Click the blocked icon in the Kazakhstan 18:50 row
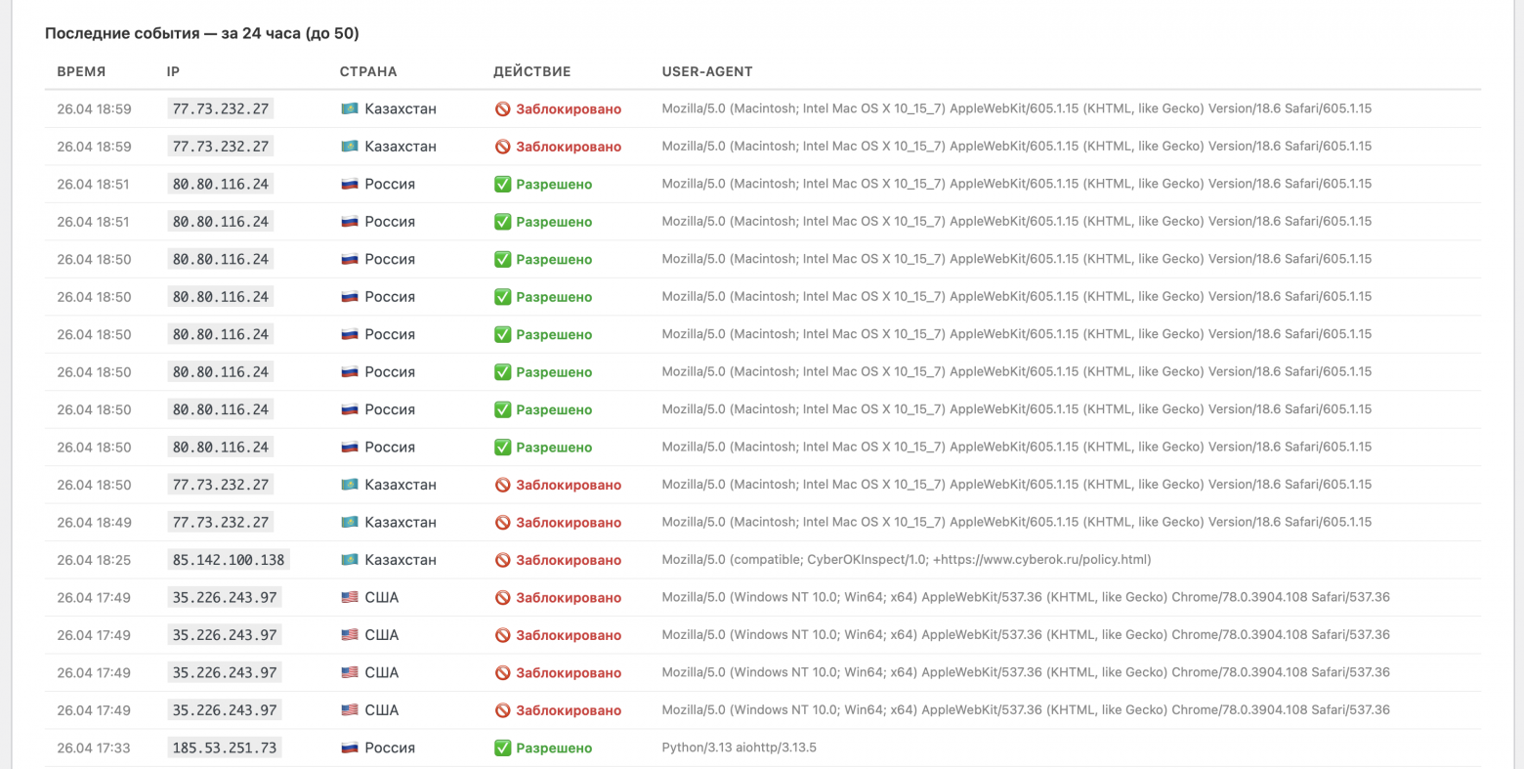The image size is (1524, 769). click(x=502, y=485)
